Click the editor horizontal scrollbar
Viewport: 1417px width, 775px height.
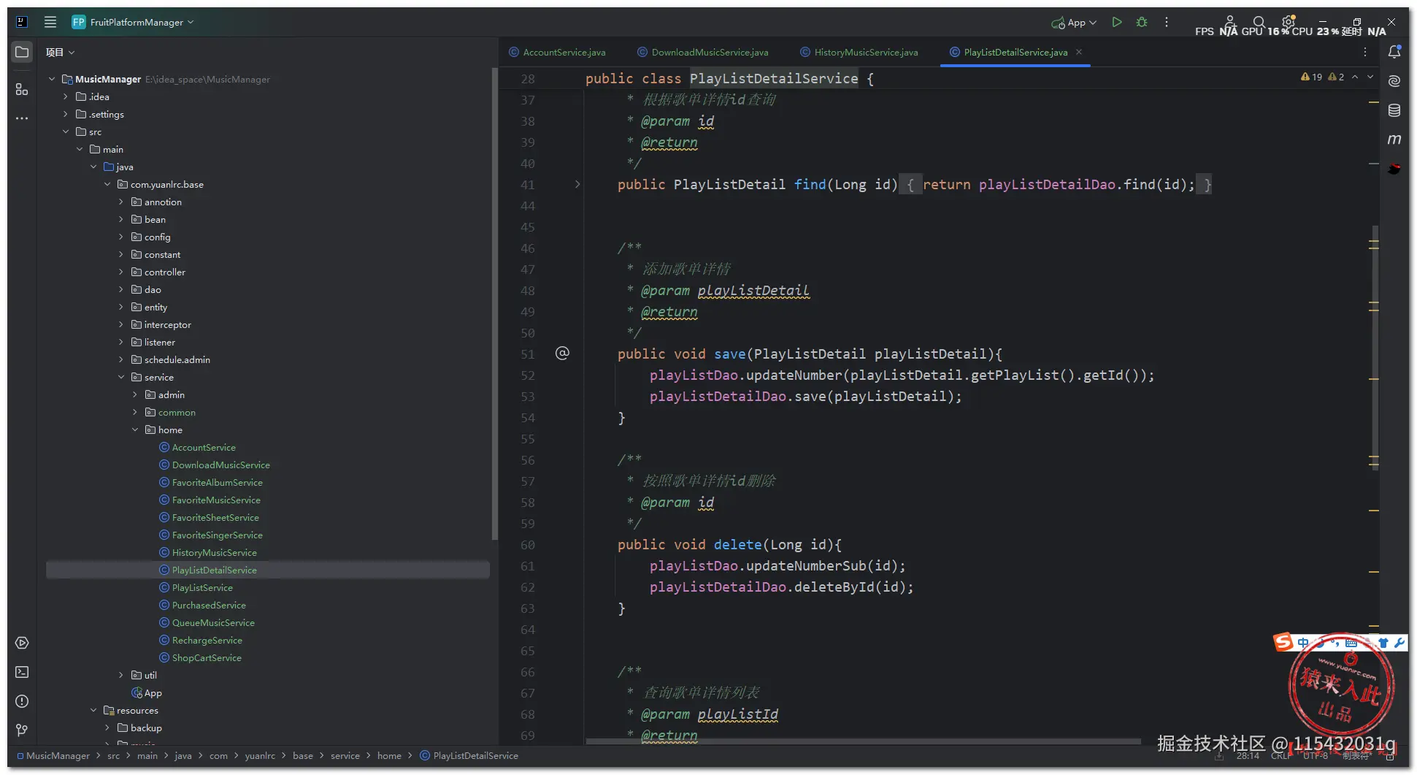pyautogui.click(x=863, y=741)
